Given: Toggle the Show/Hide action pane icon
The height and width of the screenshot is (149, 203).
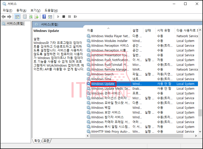Looking at the screenshot, I should (x=50, y=17).
